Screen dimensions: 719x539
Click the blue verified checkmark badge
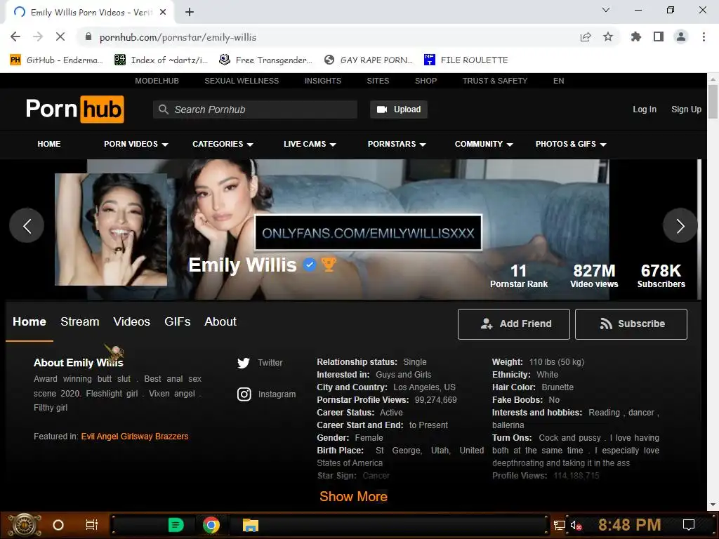(310, 265)
